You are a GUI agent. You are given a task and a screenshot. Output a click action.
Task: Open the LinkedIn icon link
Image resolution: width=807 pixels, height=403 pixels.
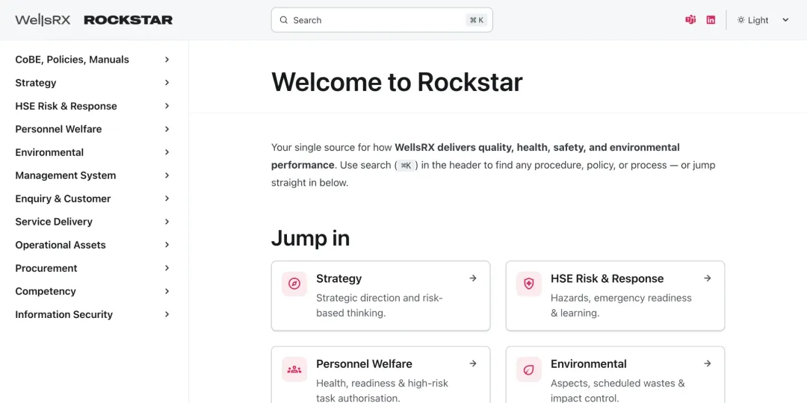click(711, 20)
